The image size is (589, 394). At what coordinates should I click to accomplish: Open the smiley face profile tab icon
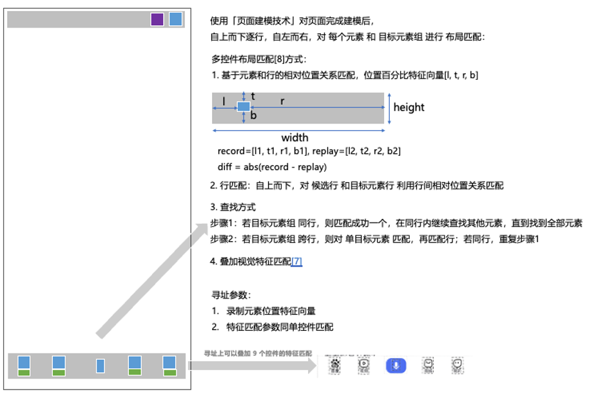click(457, 366)
